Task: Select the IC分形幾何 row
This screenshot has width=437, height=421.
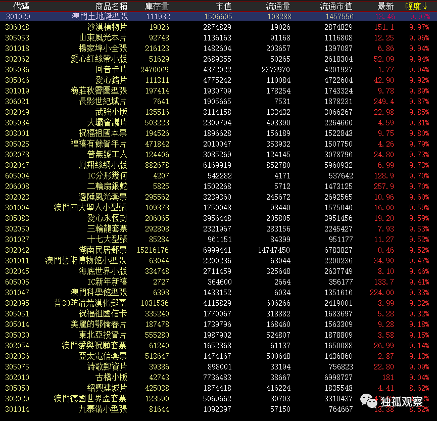Action: (x=218, y=176)
